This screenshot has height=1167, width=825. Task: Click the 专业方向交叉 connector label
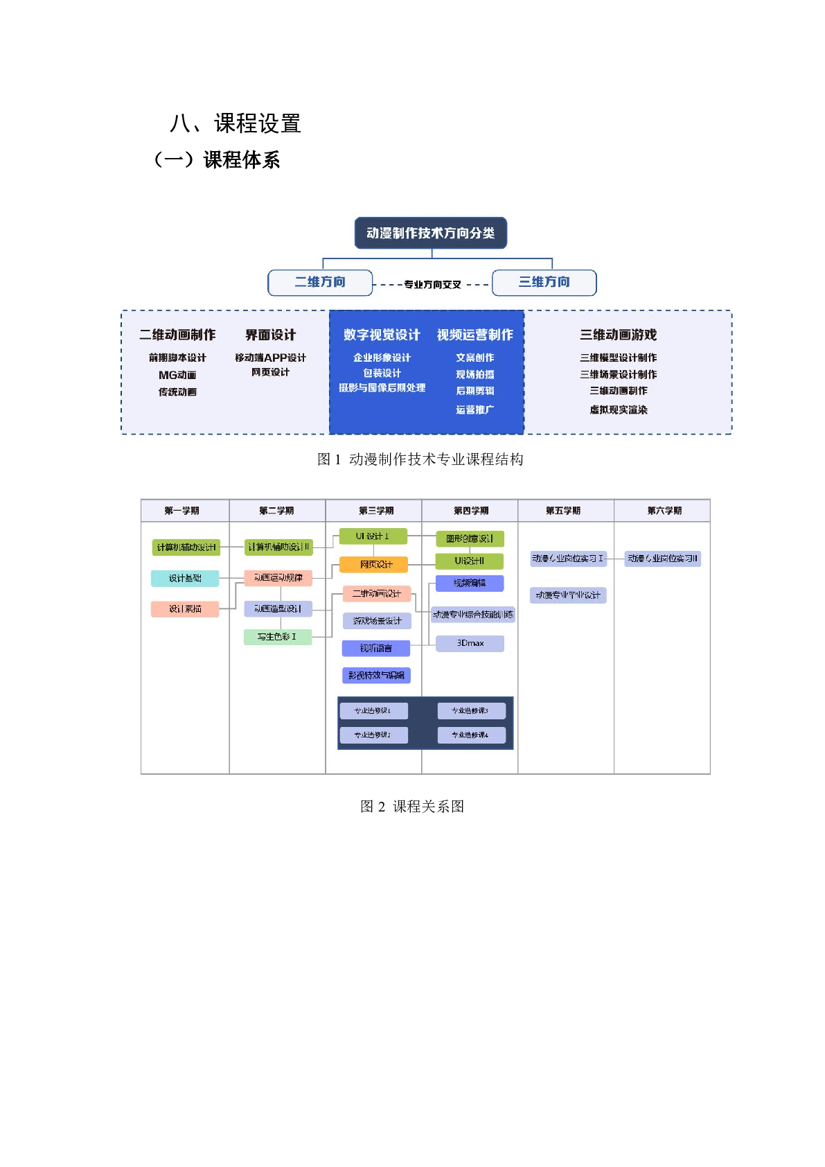[432, 285]
